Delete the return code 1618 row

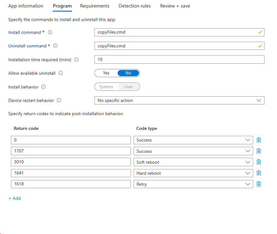[258, 184]
